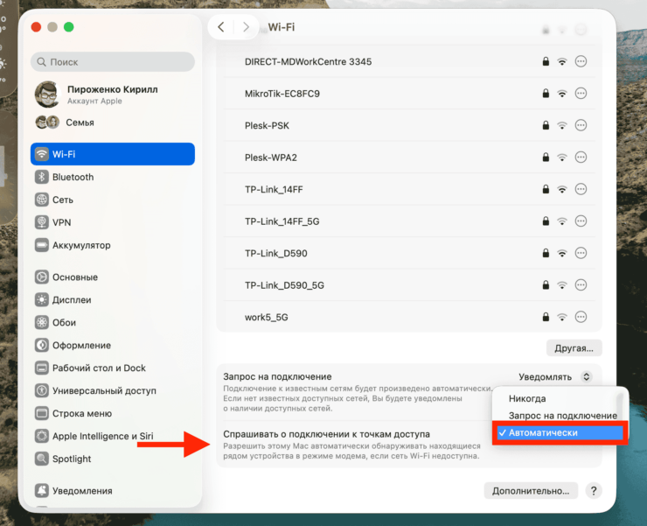
Task: Open Уведомлять dropdown for connection request
Action: 555,377
